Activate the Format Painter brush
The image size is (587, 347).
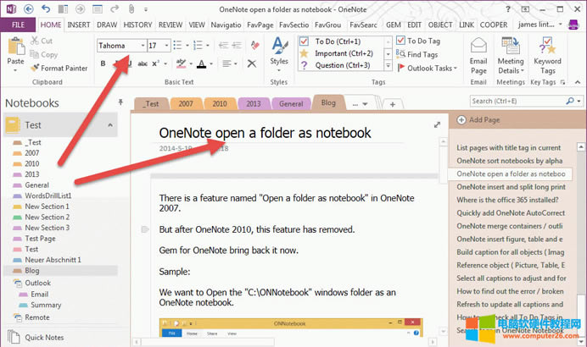point(59,68)
